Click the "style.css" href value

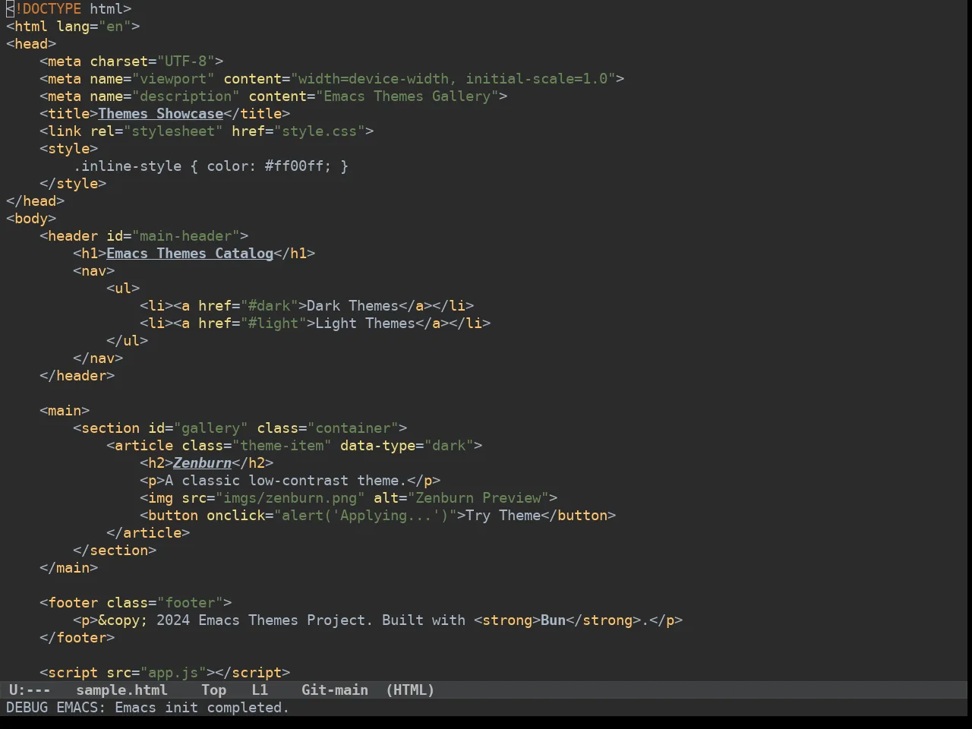click(319, 131)
